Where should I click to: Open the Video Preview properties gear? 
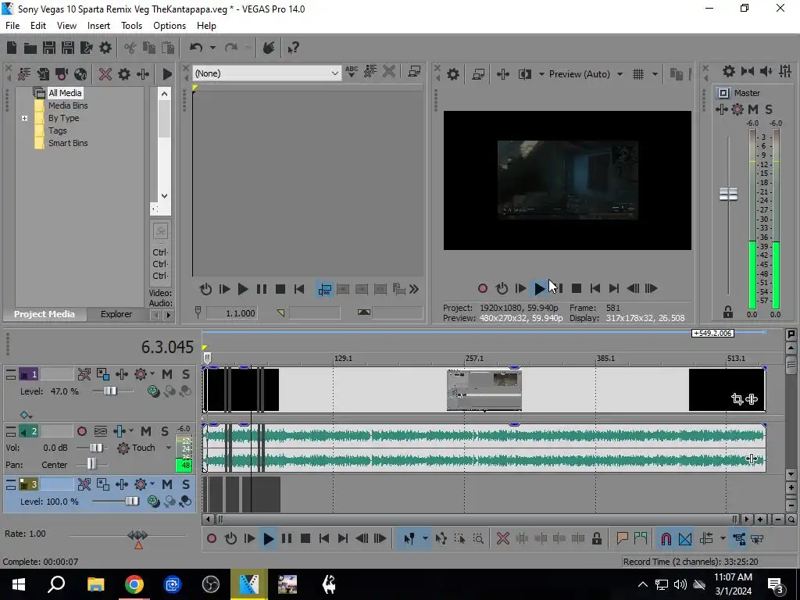[x=452, y=74]
